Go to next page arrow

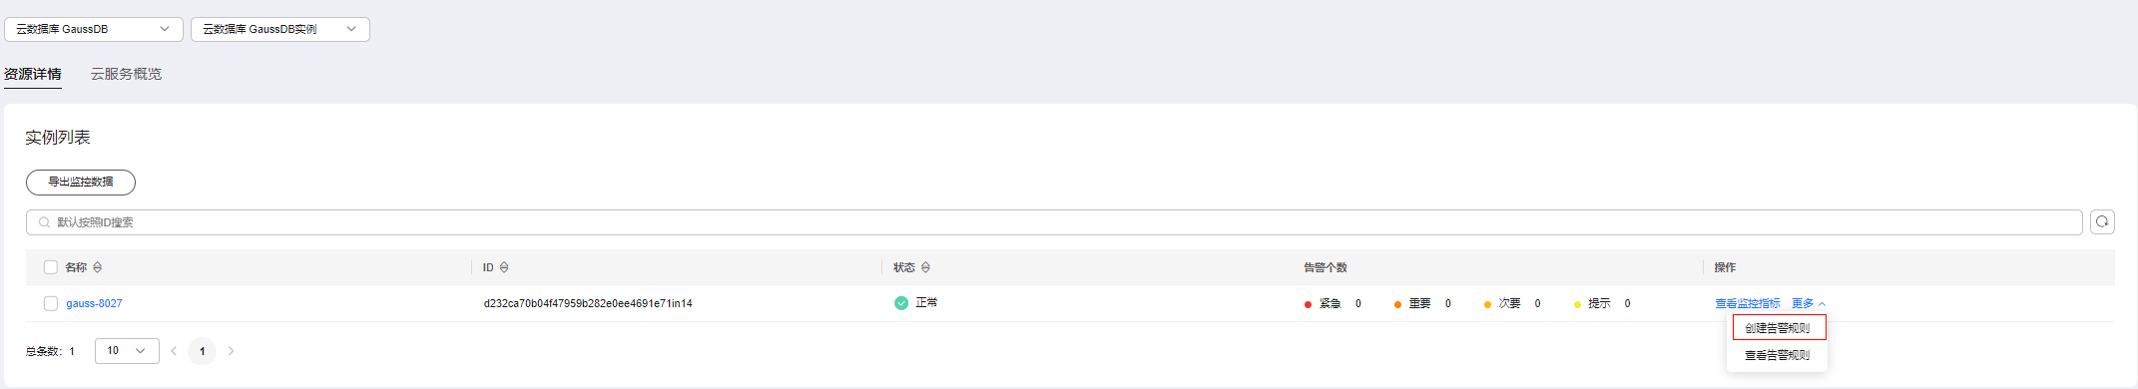231,351
